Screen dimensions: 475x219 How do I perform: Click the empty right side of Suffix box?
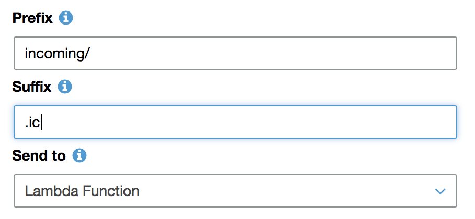point(340,122)
